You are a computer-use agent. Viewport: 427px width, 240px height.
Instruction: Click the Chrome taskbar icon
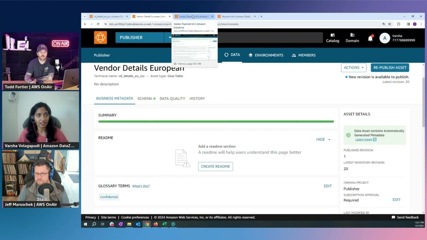coord(147,224)
